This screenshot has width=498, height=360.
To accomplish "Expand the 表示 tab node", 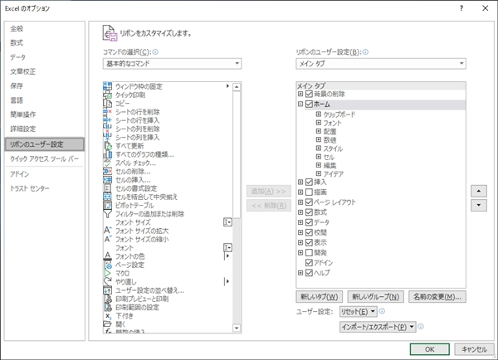I will [300, 242].
